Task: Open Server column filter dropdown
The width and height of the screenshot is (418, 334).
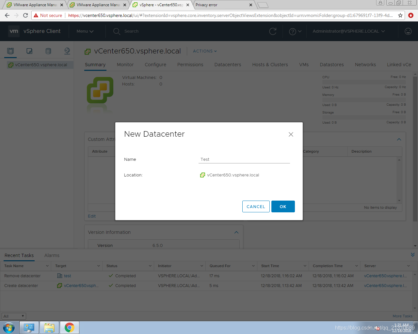Action: pyautogui.click(x=408, y=266)
